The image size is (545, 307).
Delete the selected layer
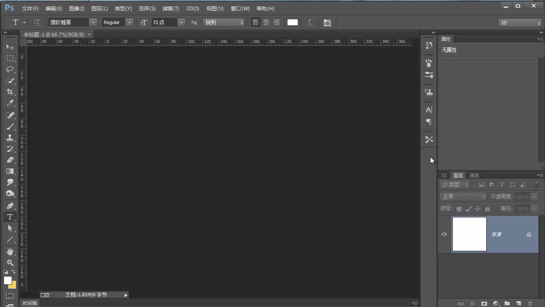point(530,304)
